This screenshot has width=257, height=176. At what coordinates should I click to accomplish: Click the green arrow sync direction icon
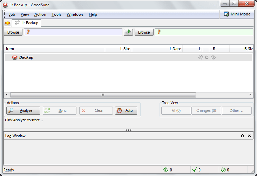(128, 32)
